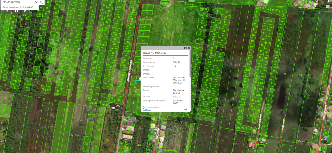Select parcel labeled 48a on map
This screenshot has width=332, height=153.
coord(139,145)
